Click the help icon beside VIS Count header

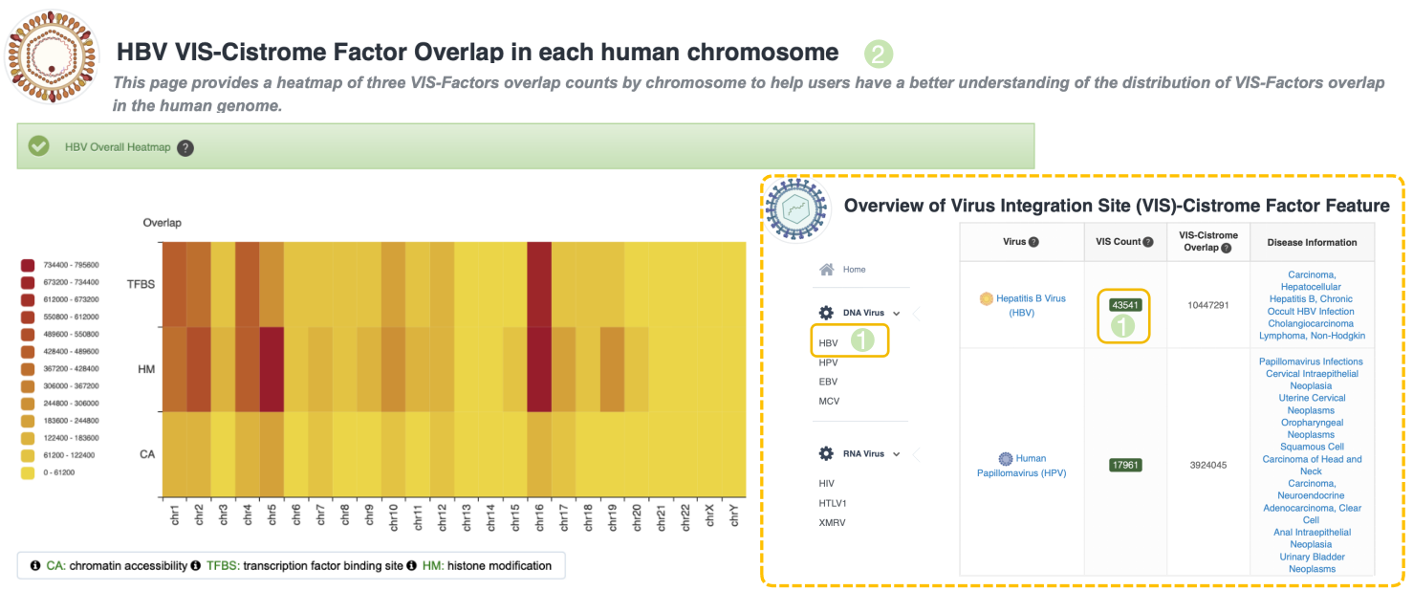[1148, 242]
